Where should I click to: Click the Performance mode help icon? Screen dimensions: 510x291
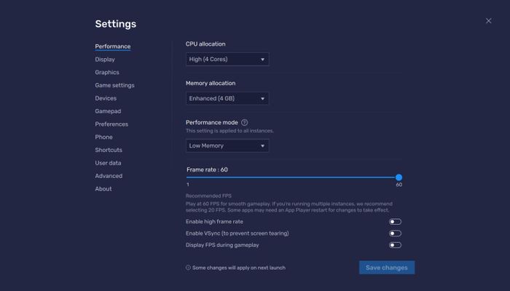(244, 122)
